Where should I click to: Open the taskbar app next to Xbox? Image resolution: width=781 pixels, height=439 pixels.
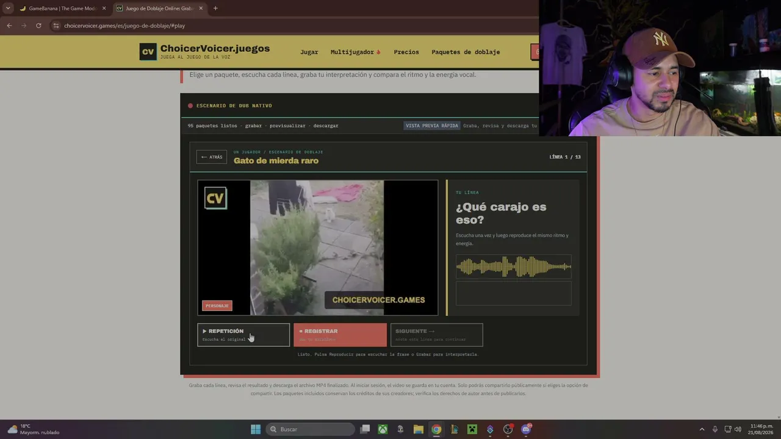[x=400, y=429]
